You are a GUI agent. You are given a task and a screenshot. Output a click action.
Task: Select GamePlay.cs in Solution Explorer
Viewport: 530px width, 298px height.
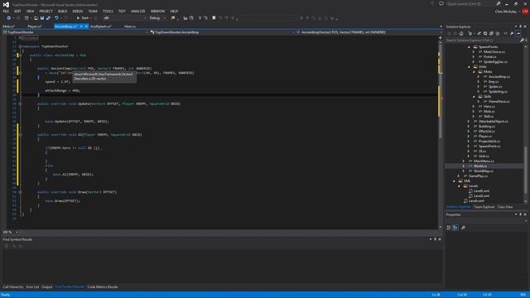pos(478,176)
